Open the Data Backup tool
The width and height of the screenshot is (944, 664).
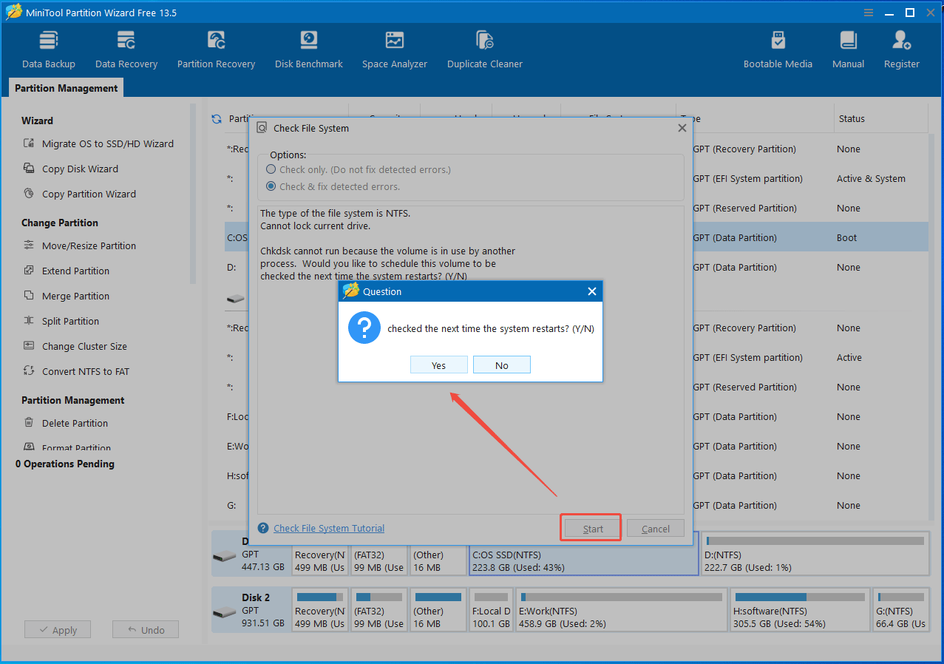[x=48, y=48]
